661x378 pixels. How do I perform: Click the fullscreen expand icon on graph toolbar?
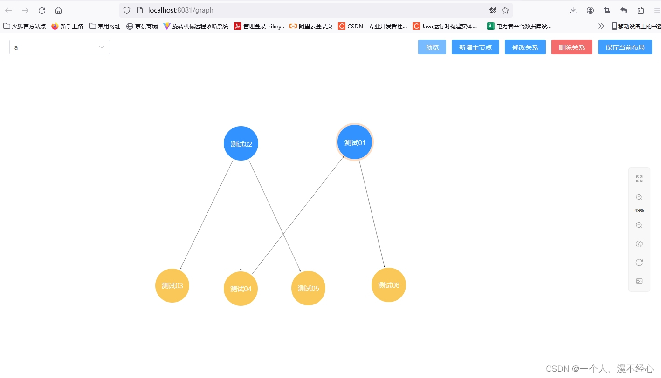[x=639, y=178]
